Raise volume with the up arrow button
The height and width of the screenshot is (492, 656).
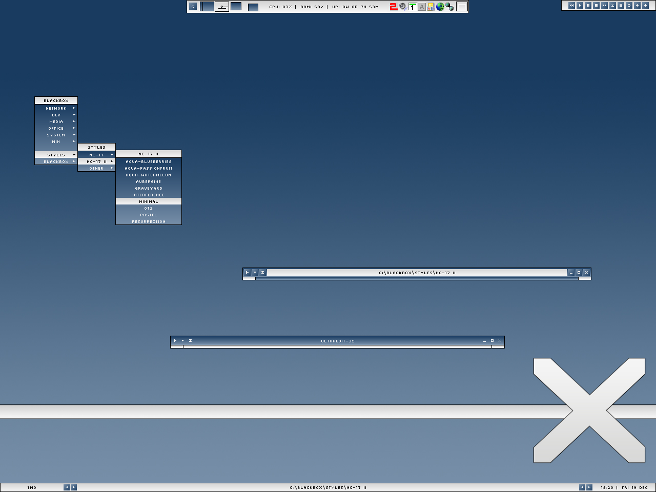[638, 6]
